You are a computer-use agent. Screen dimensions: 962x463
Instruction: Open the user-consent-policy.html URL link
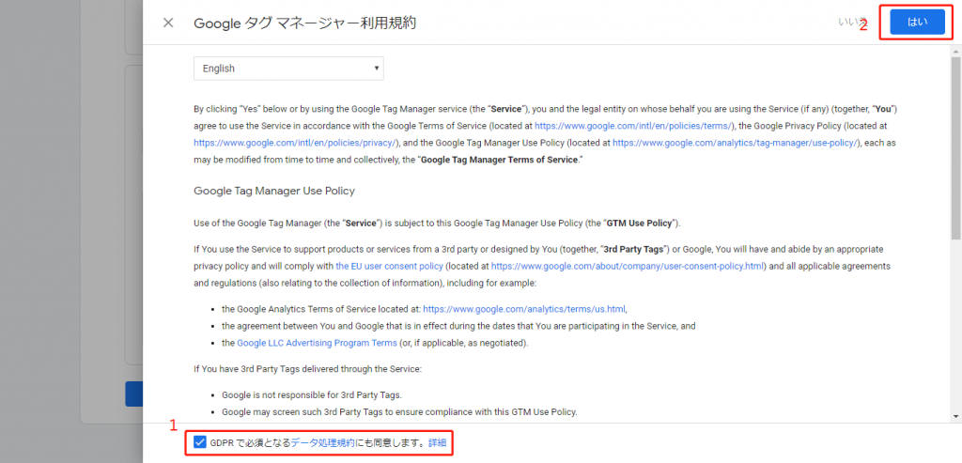click(x=628, y=266)
